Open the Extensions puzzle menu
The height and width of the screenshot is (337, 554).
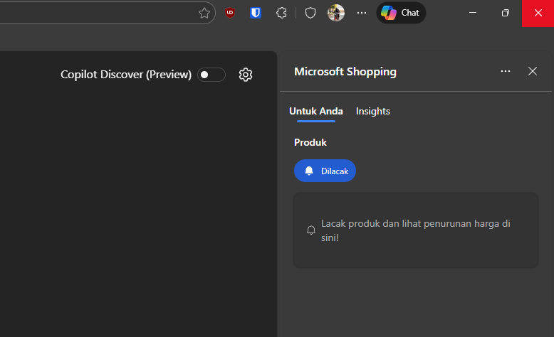click(x=282, y=13)
